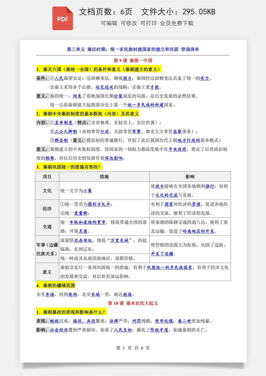Click the underlined term '阶级矛盾'
Screen dimensions: 266x376
159,330
